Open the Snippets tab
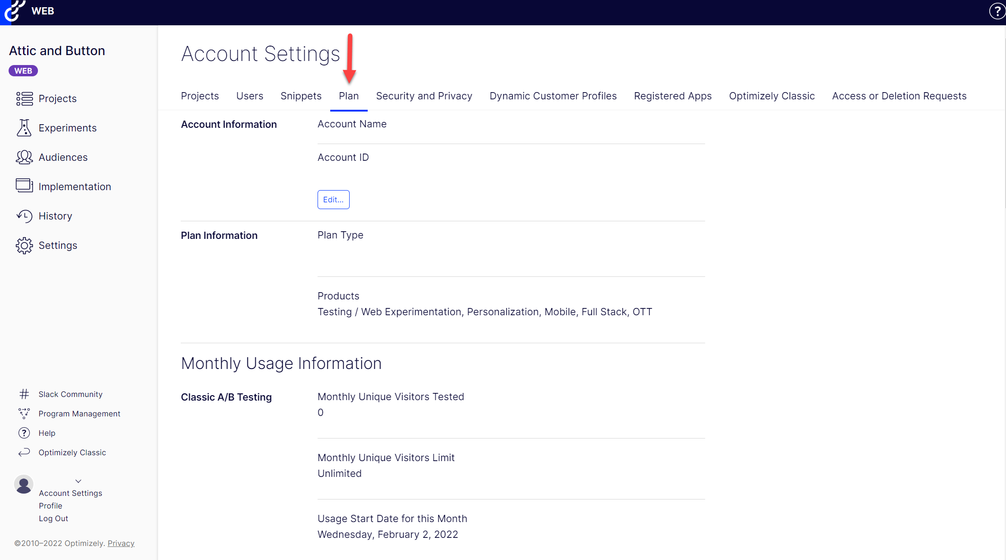Screen dimensions: 1006x560 (301, 96)
